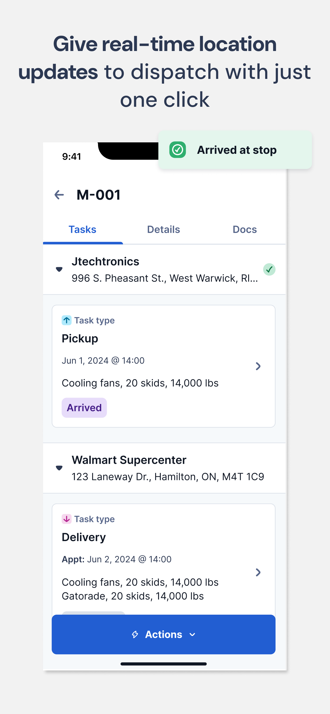The width and height of the screenshot is (330, 714).
Task: Tap the iOS home indicator bar
Action: (x=164, y=664)
